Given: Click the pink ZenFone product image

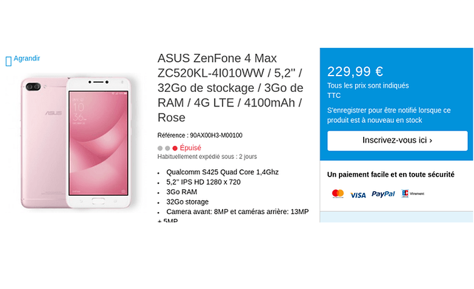Looking at the screenshot, I should (76, 143).
